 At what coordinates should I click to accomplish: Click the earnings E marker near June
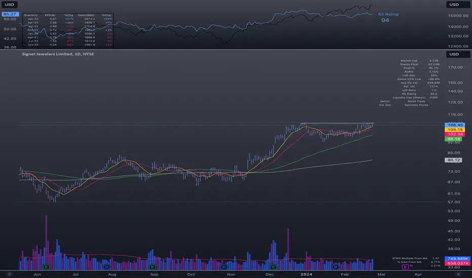[46, 266]
